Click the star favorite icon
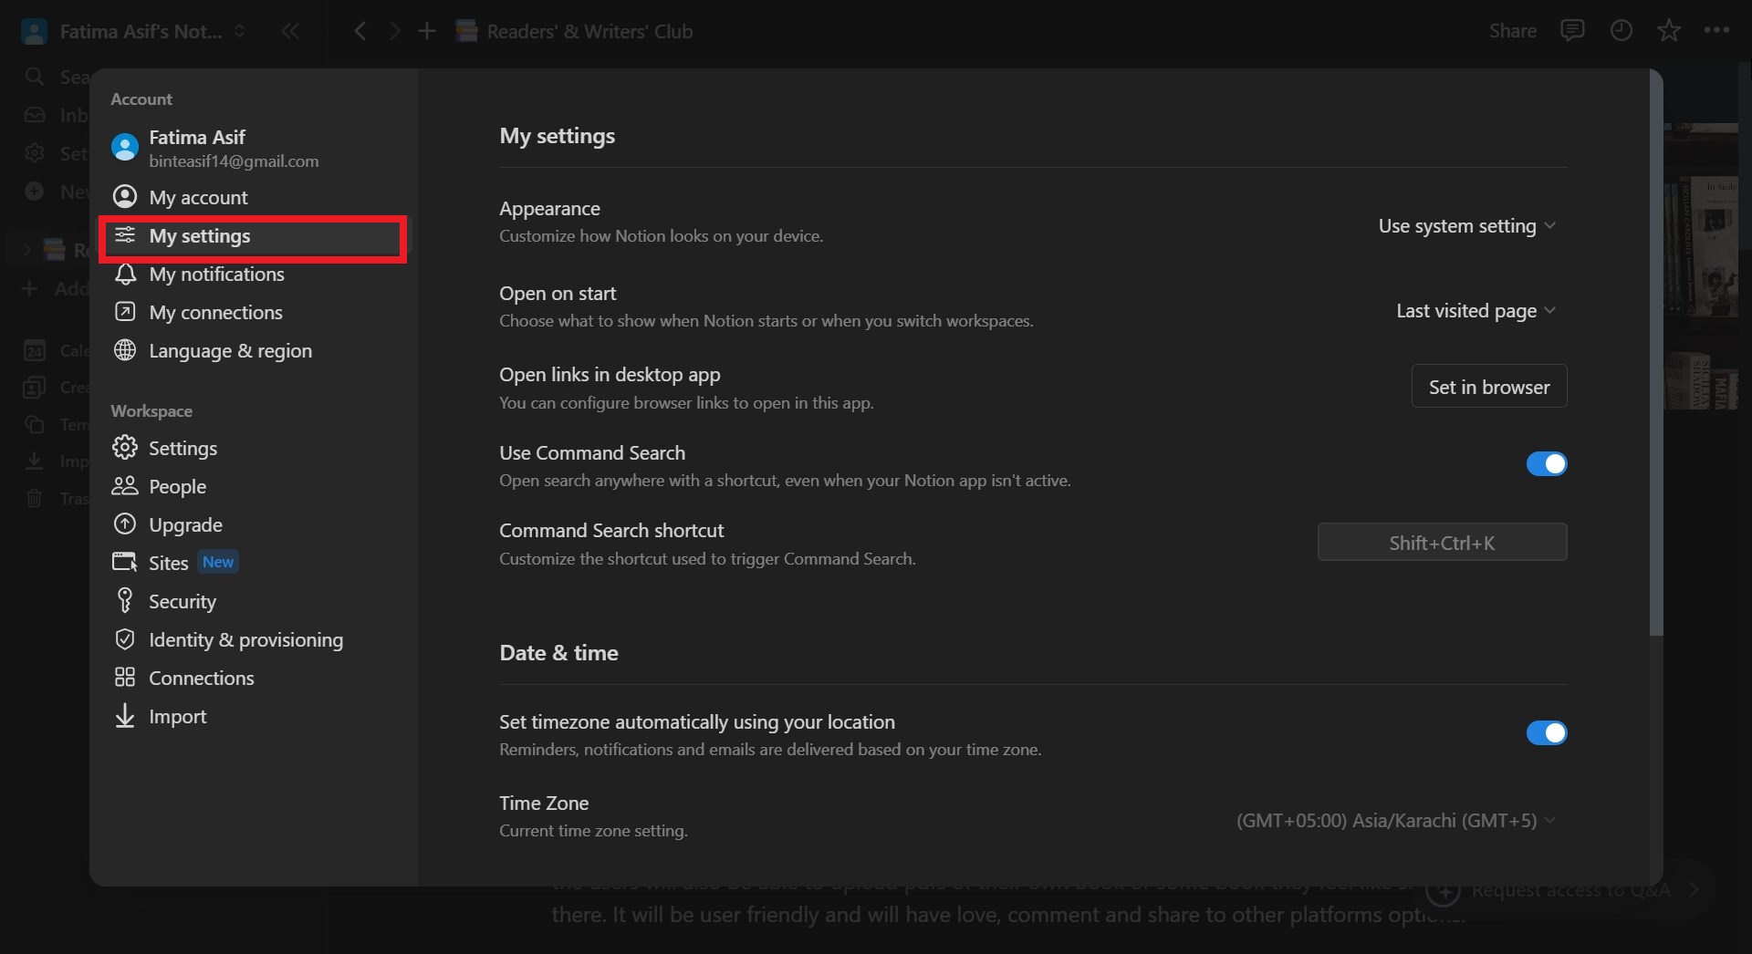1752x954 pixels. (x=1669, y=31)
